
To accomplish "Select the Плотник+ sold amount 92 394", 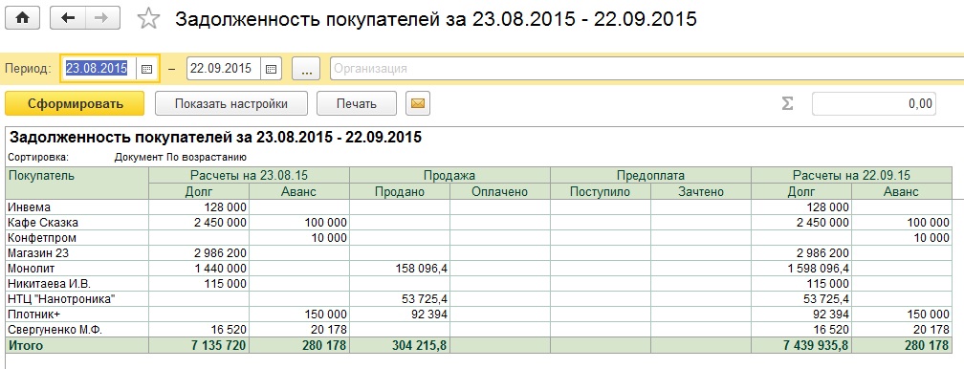I will coord(400,315).
